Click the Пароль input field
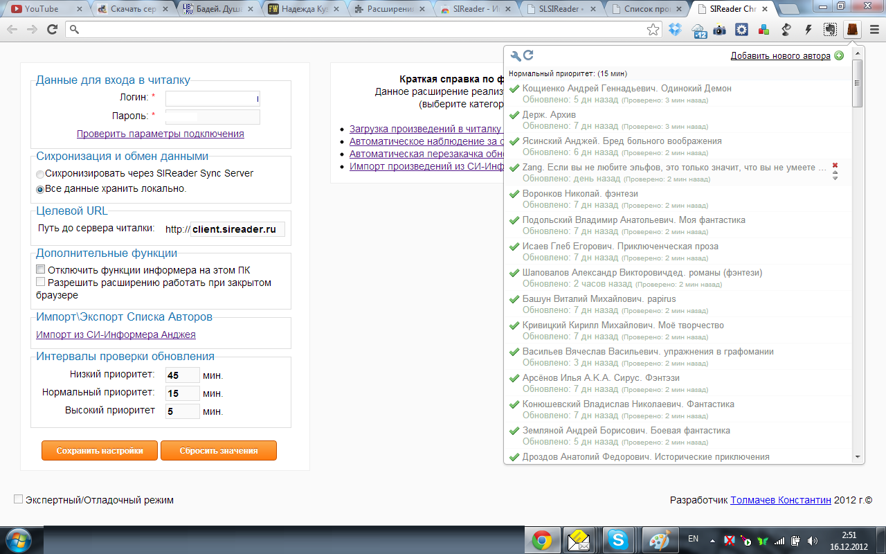Viewport: 886px width, 554px height. [x=213, y=116]
